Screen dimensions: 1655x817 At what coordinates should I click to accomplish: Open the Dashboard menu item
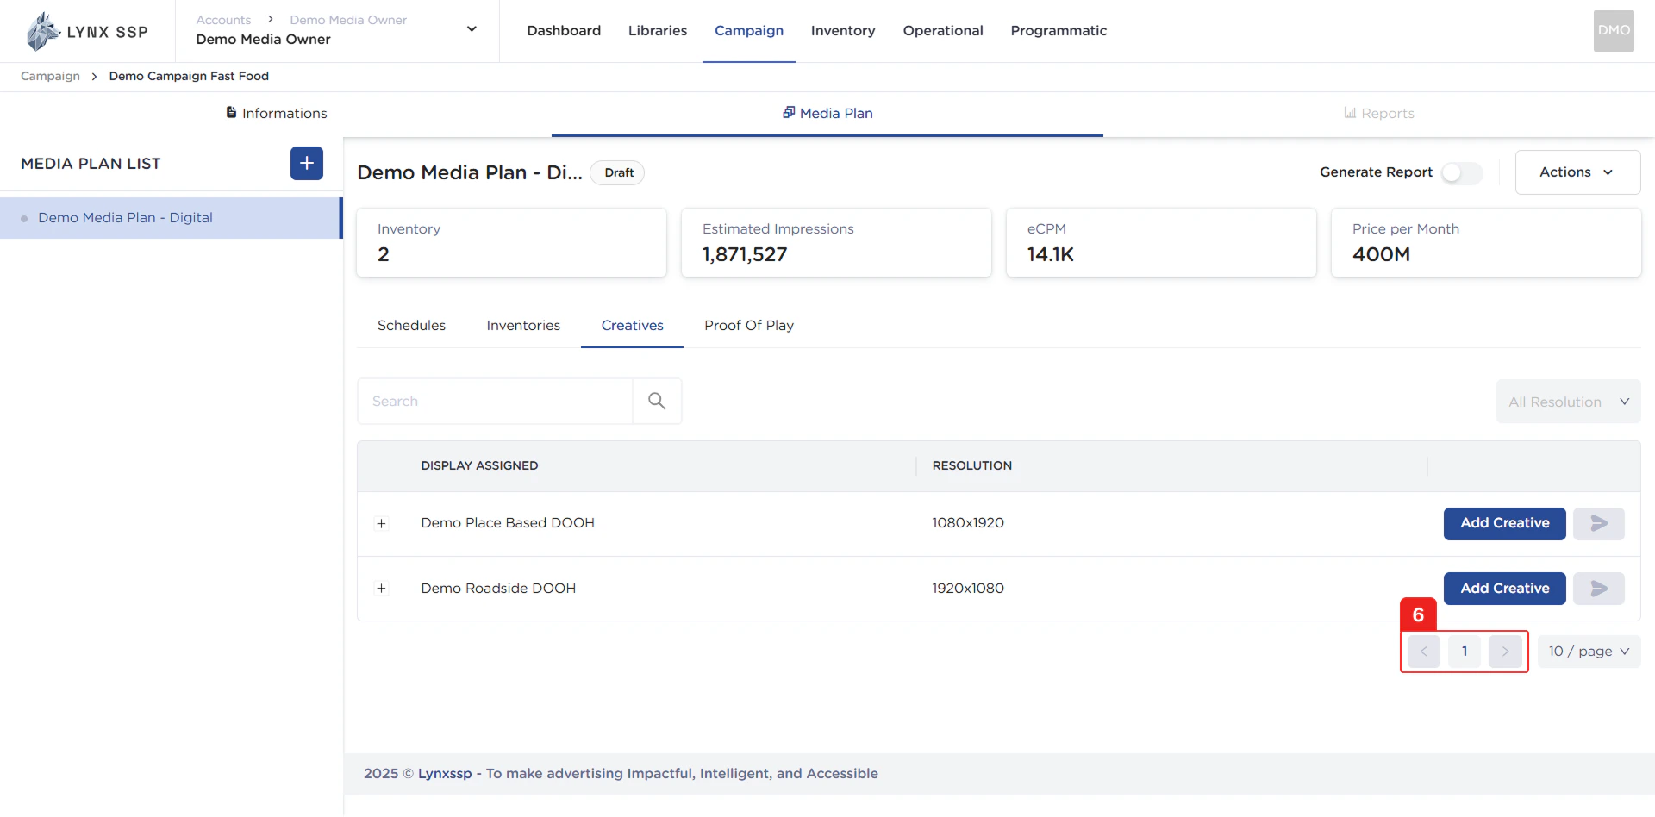(x=563, y=30)
